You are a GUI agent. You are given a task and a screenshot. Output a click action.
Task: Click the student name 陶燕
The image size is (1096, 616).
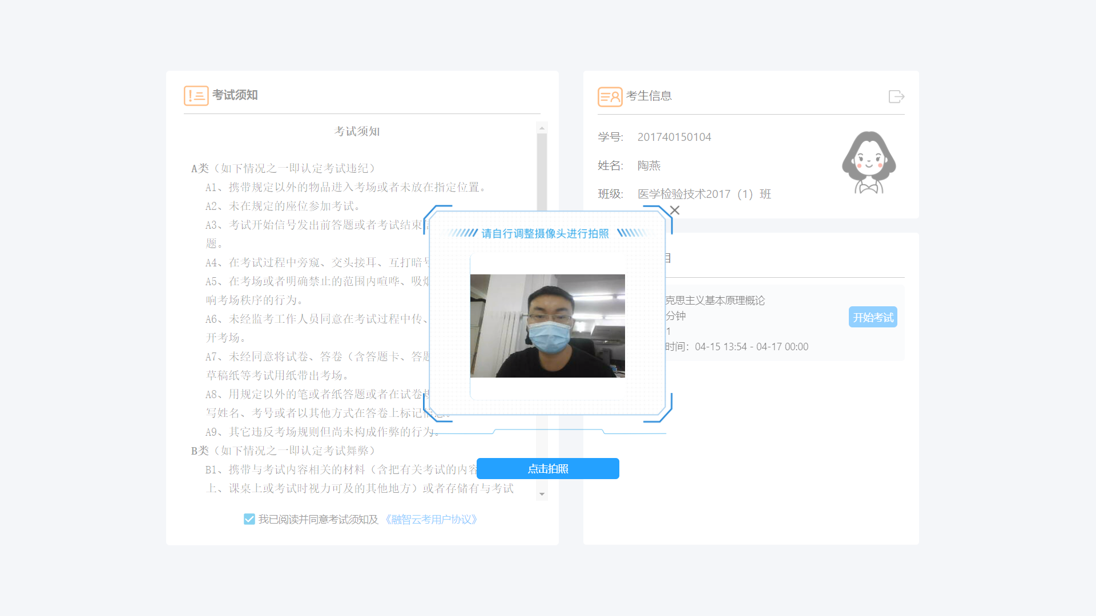[x=649, y=165]
